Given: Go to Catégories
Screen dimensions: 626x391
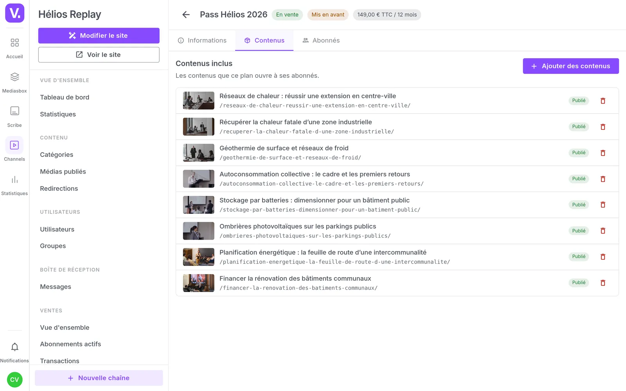Looking at the screenshot, I should pyautogui.click(x=57, y=154).
